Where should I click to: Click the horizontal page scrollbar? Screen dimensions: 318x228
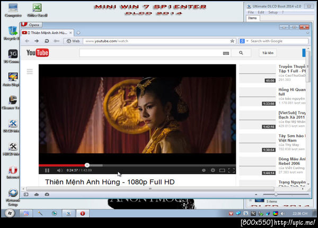tap(150, 189)
